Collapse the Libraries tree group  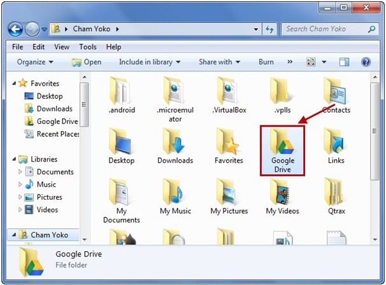point(14,159)
